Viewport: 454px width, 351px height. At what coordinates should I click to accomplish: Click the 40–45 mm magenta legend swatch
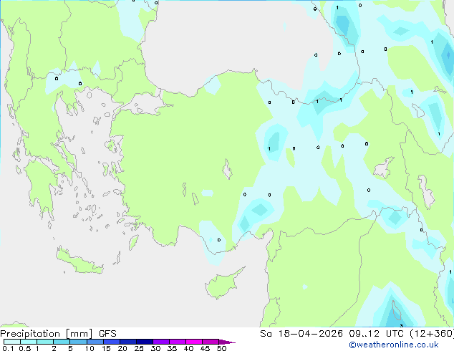194,342
